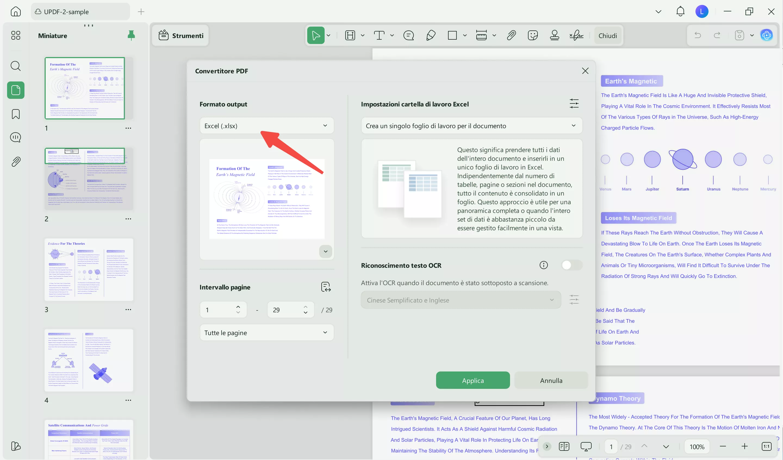This screenshot has width=783, height=460.
Task: Unpin the Miniature panel pin
Action: [131, 35]
